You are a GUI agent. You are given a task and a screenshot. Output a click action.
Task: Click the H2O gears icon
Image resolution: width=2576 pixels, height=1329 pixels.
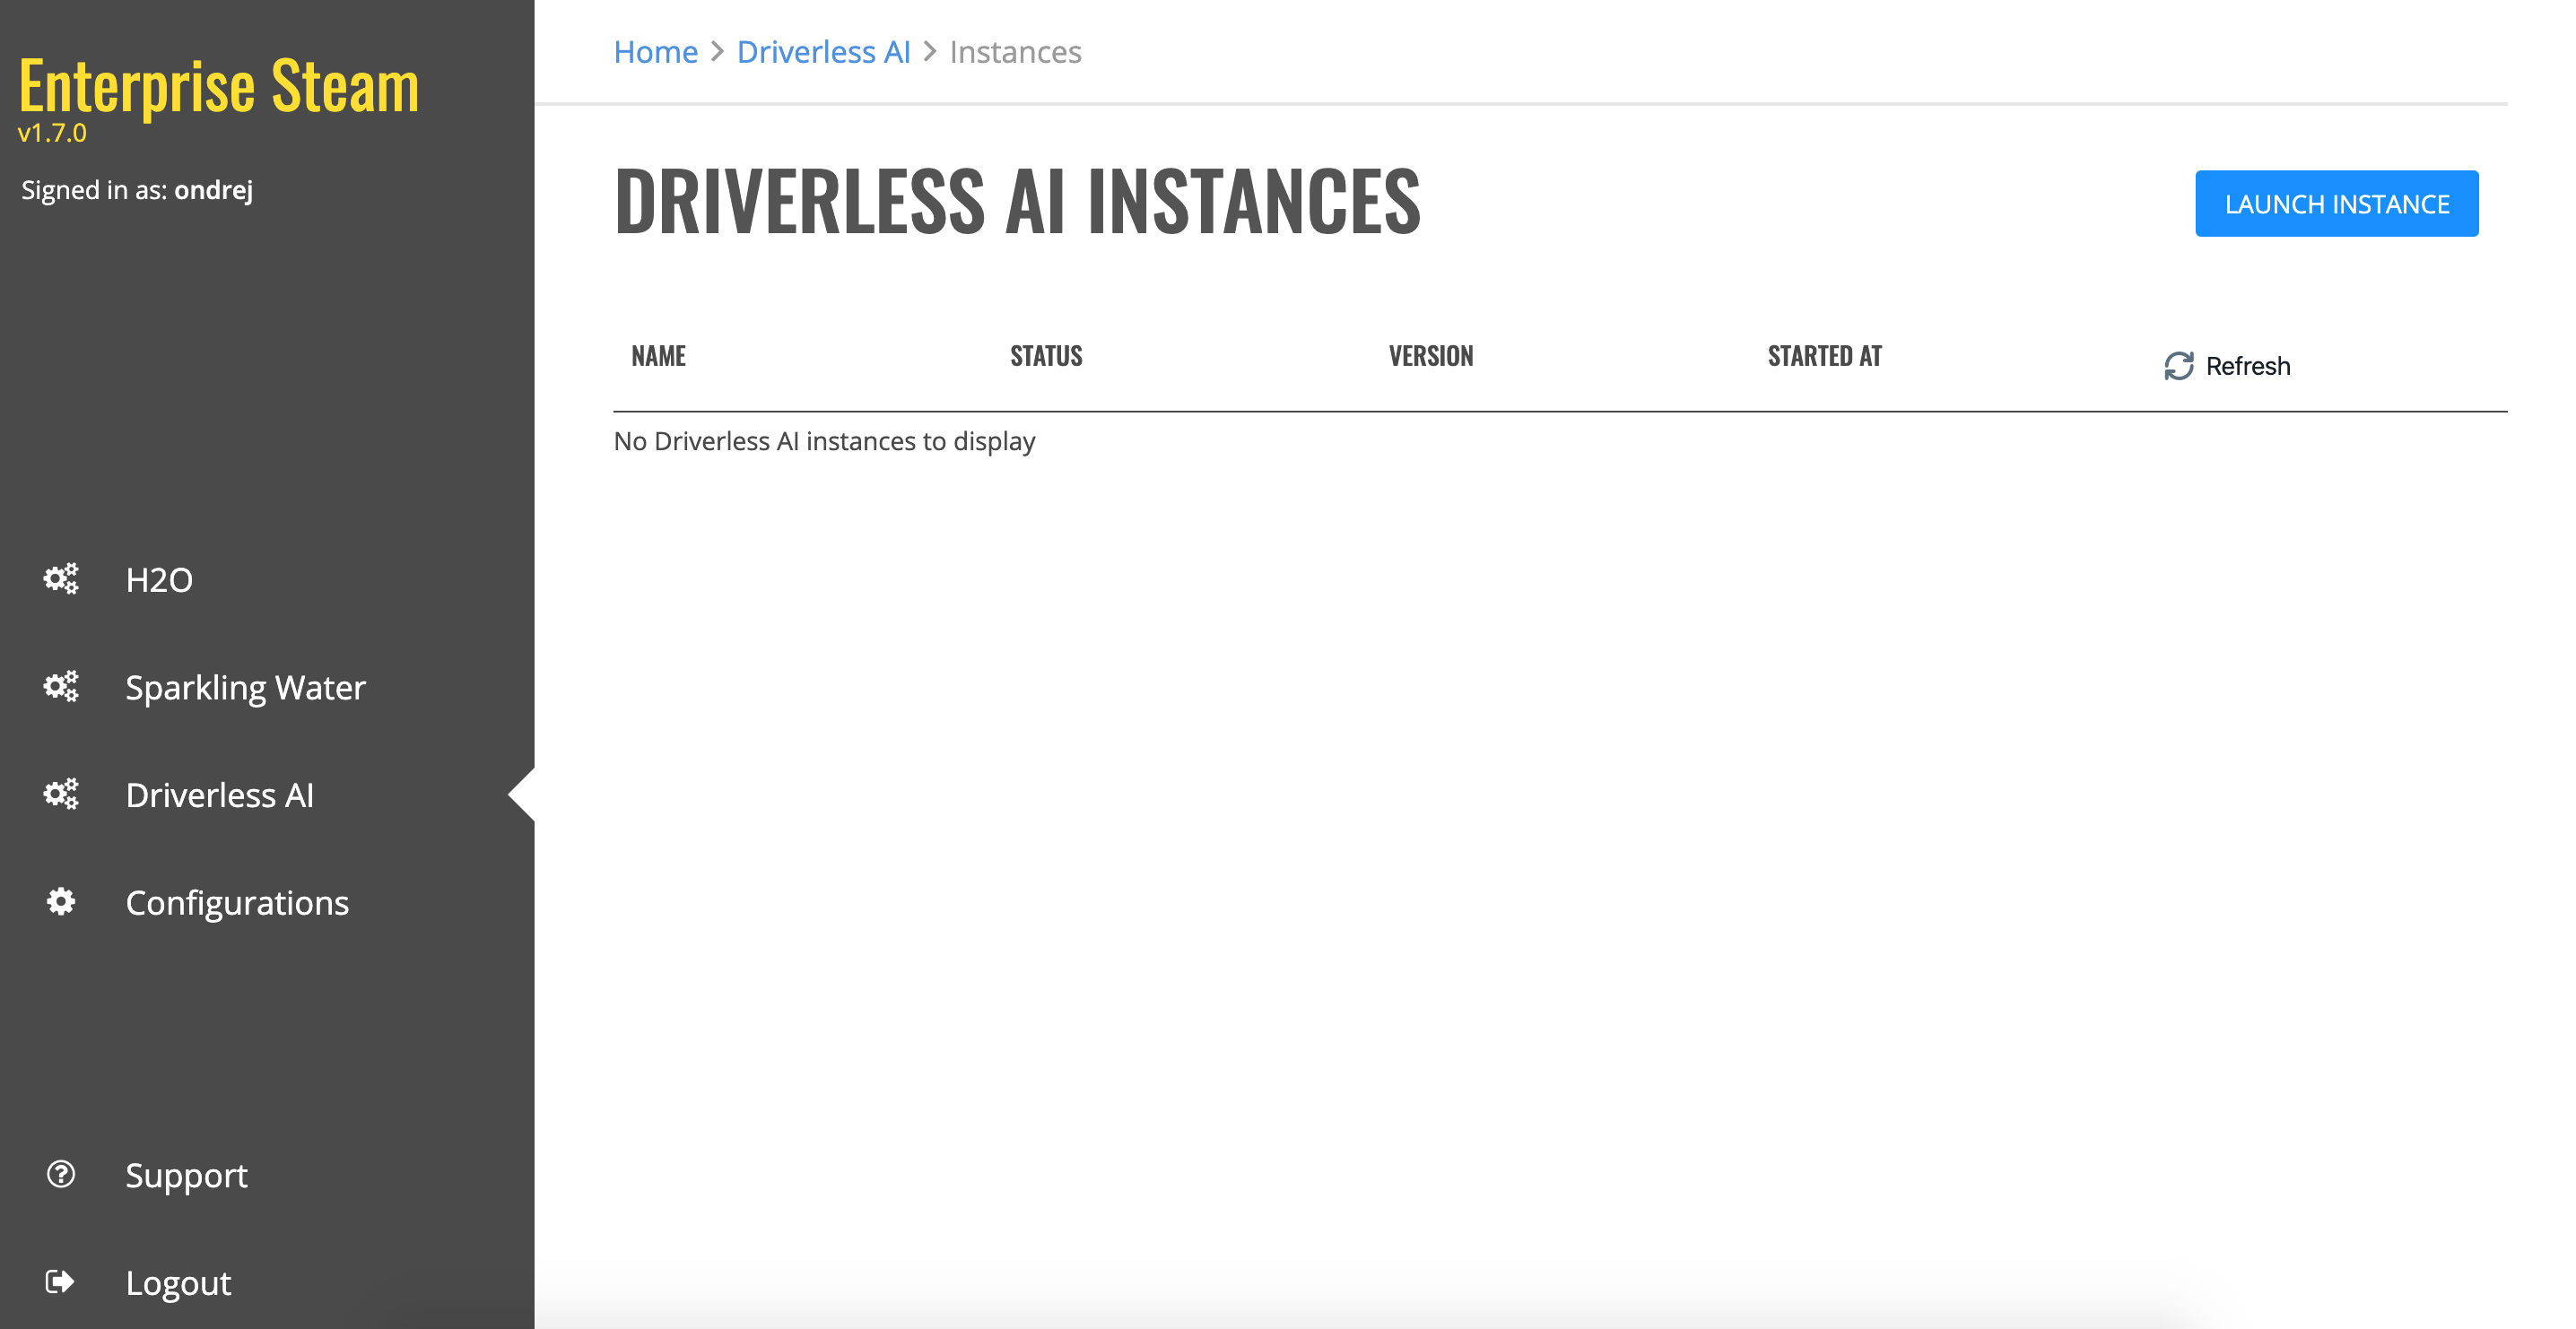(61, 579)
